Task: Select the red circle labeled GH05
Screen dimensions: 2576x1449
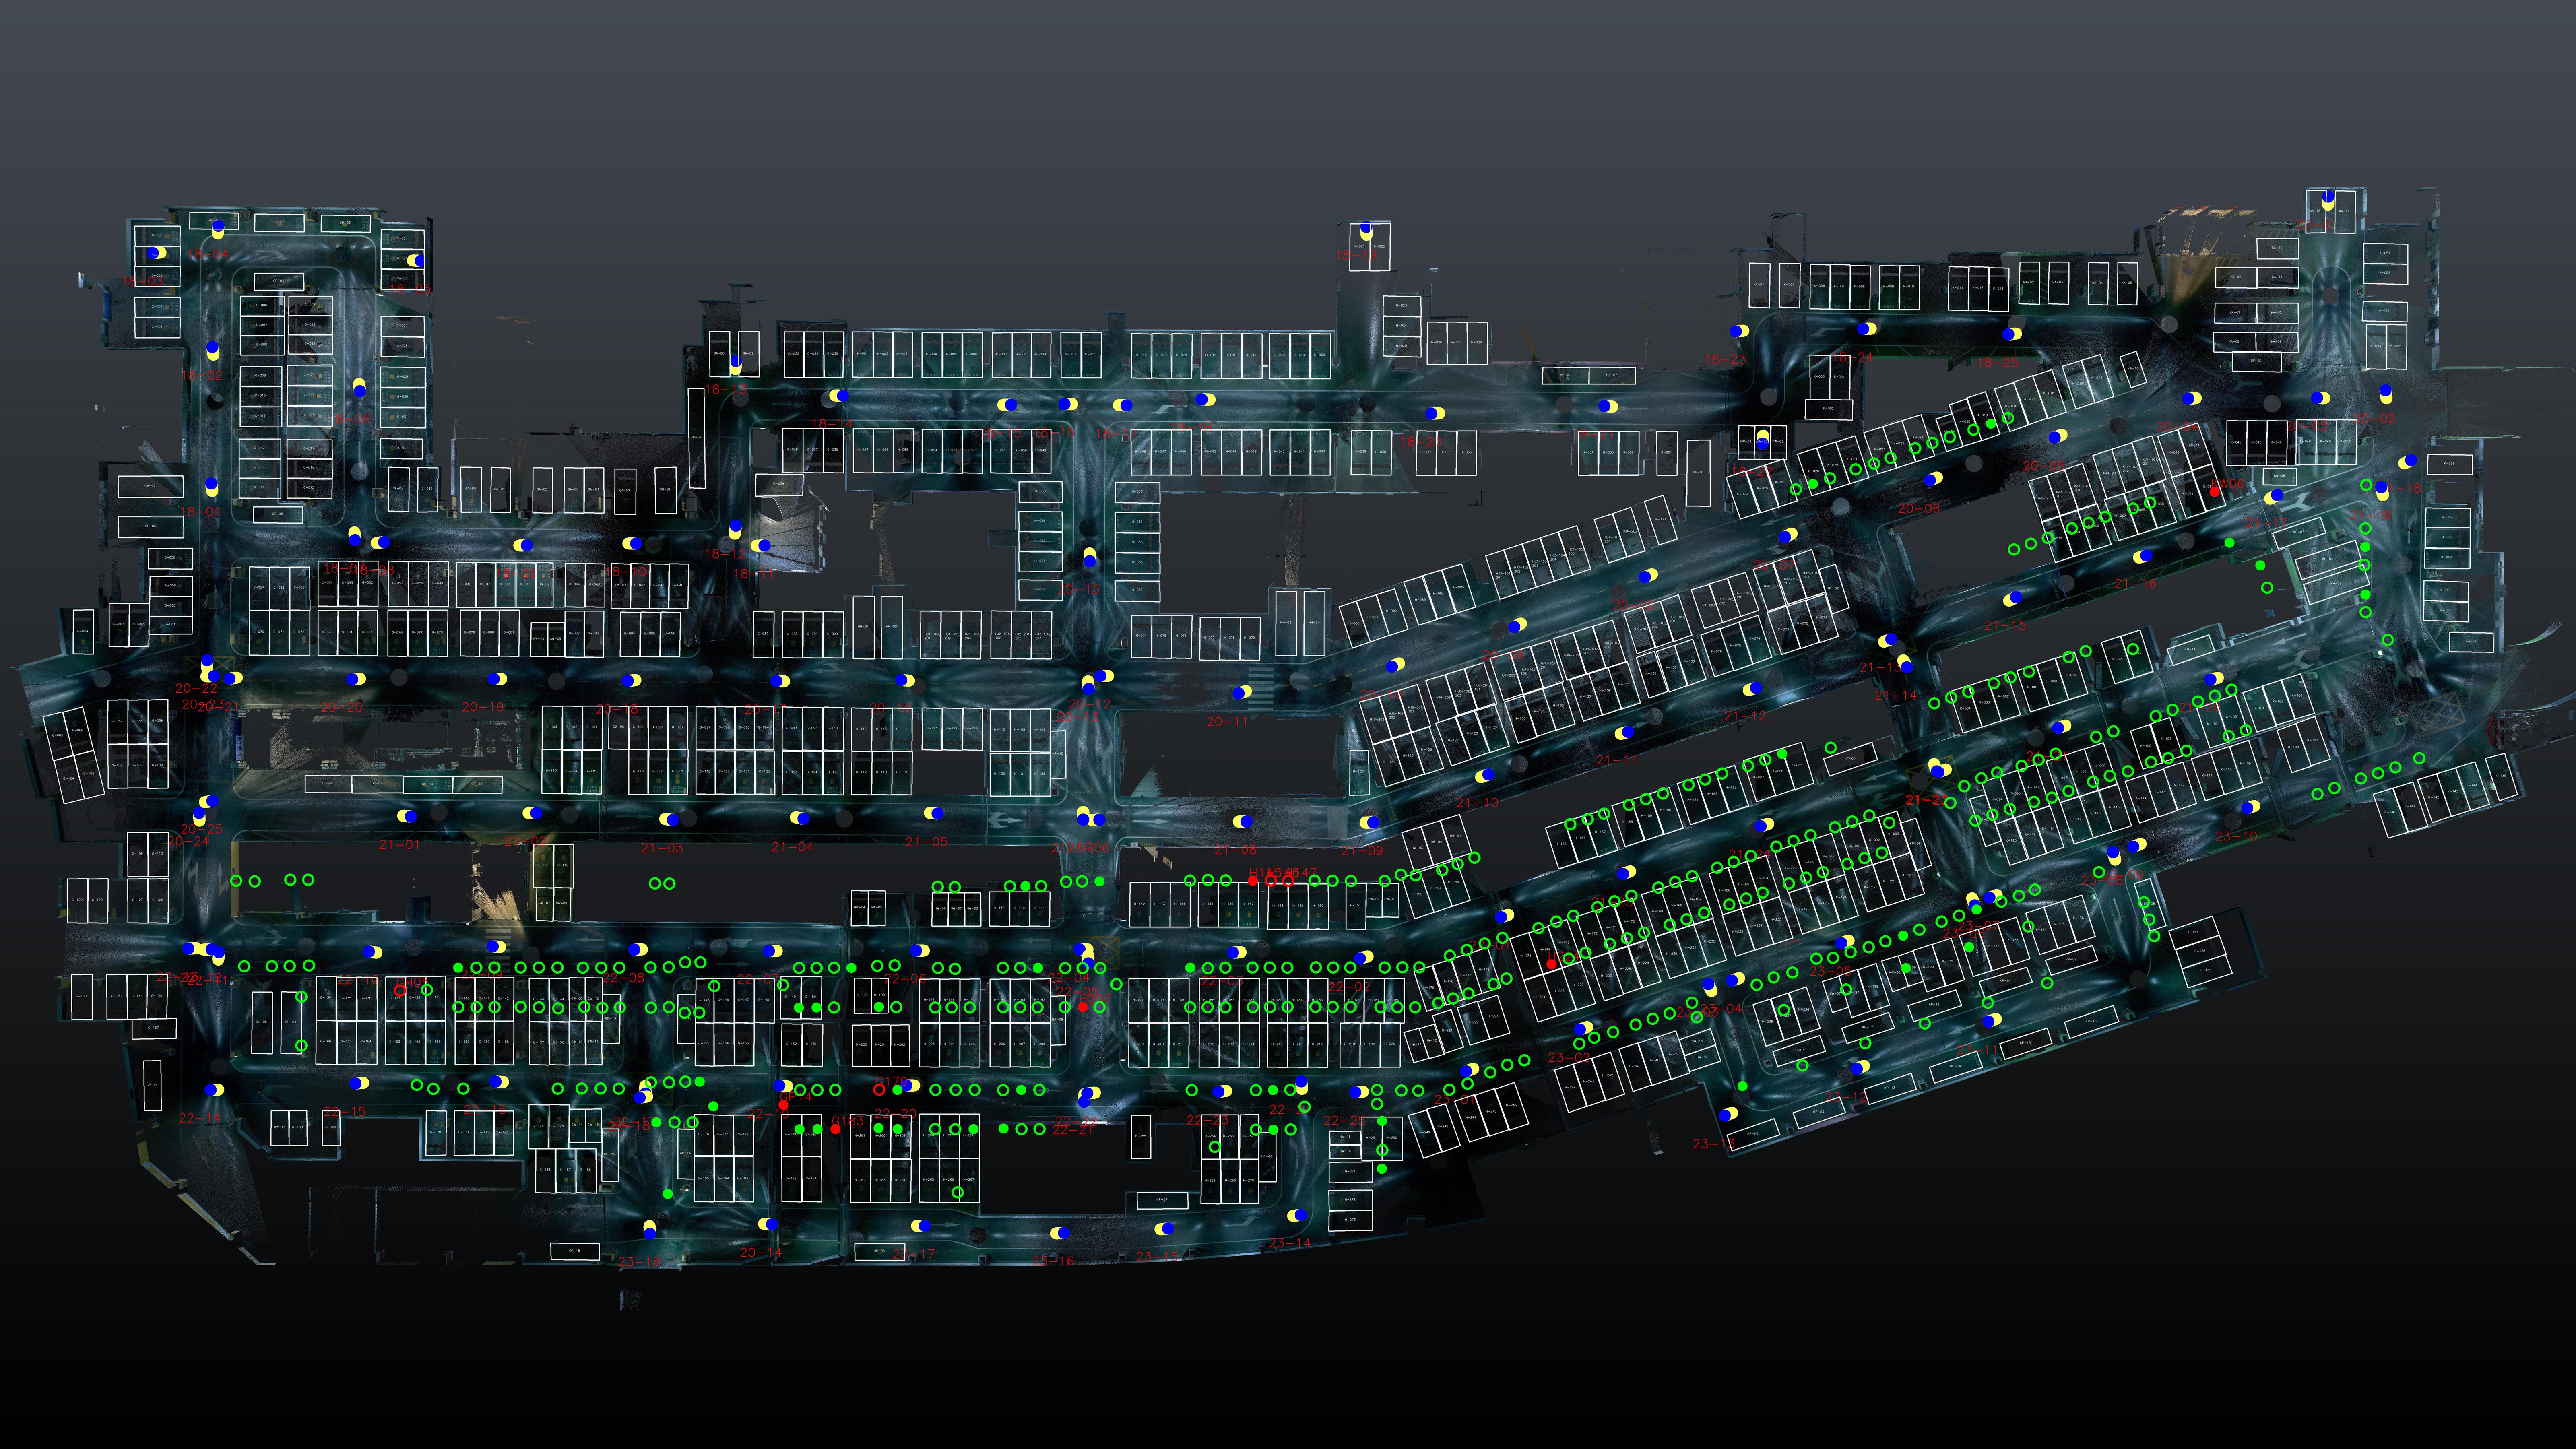Action: point(400,990)
